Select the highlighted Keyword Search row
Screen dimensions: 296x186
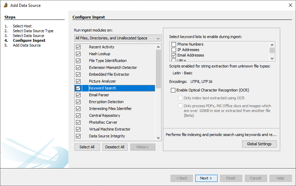(115, 88)
